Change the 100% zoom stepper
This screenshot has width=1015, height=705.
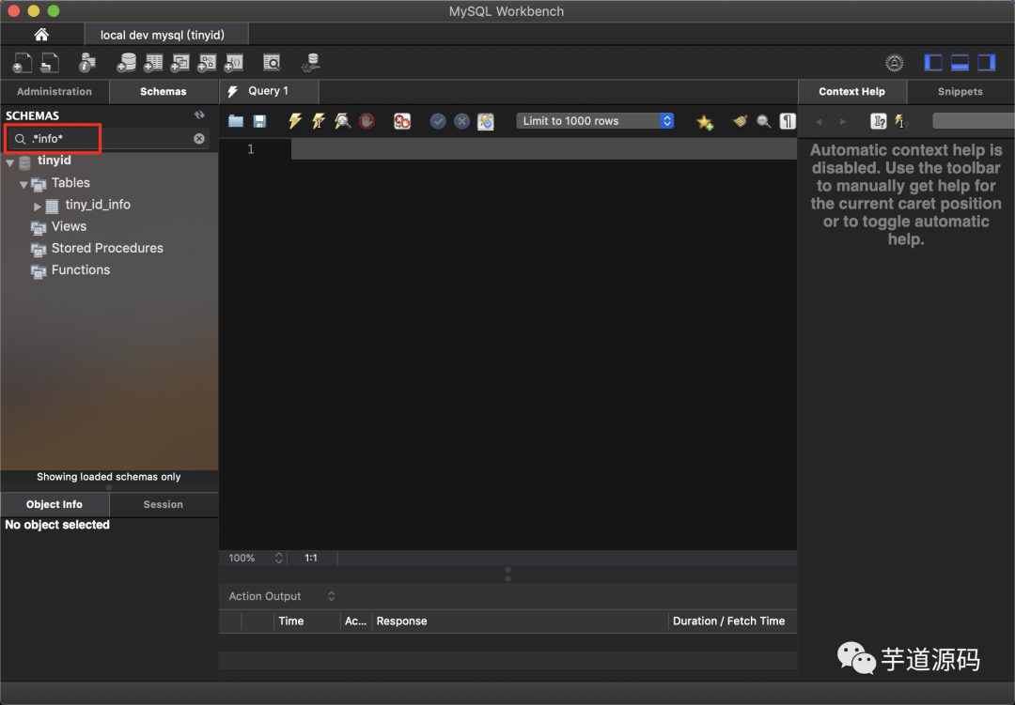[x=279, y=559]
